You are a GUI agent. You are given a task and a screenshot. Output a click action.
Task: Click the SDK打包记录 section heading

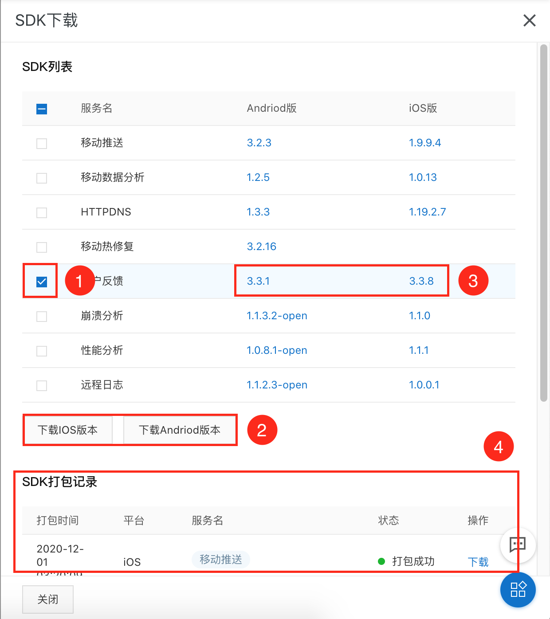pos(60,482)
